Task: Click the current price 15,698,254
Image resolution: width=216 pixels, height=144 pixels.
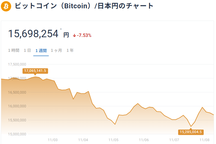Action: pyautogui.click(x=33, y=34)
